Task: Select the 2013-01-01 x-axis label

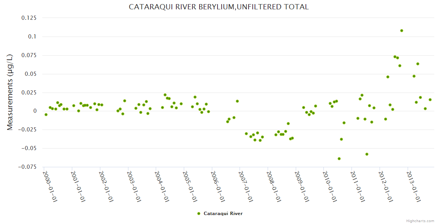Action: tap(414, 186)
